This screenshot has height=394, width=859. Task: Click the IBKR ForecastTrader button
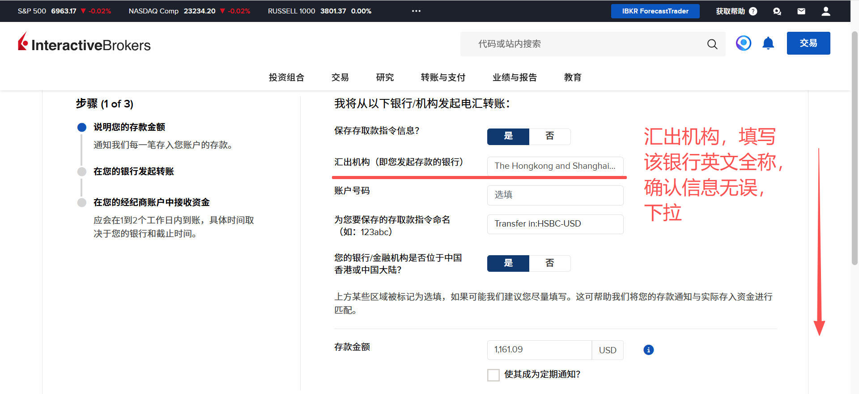pos(655,11)
